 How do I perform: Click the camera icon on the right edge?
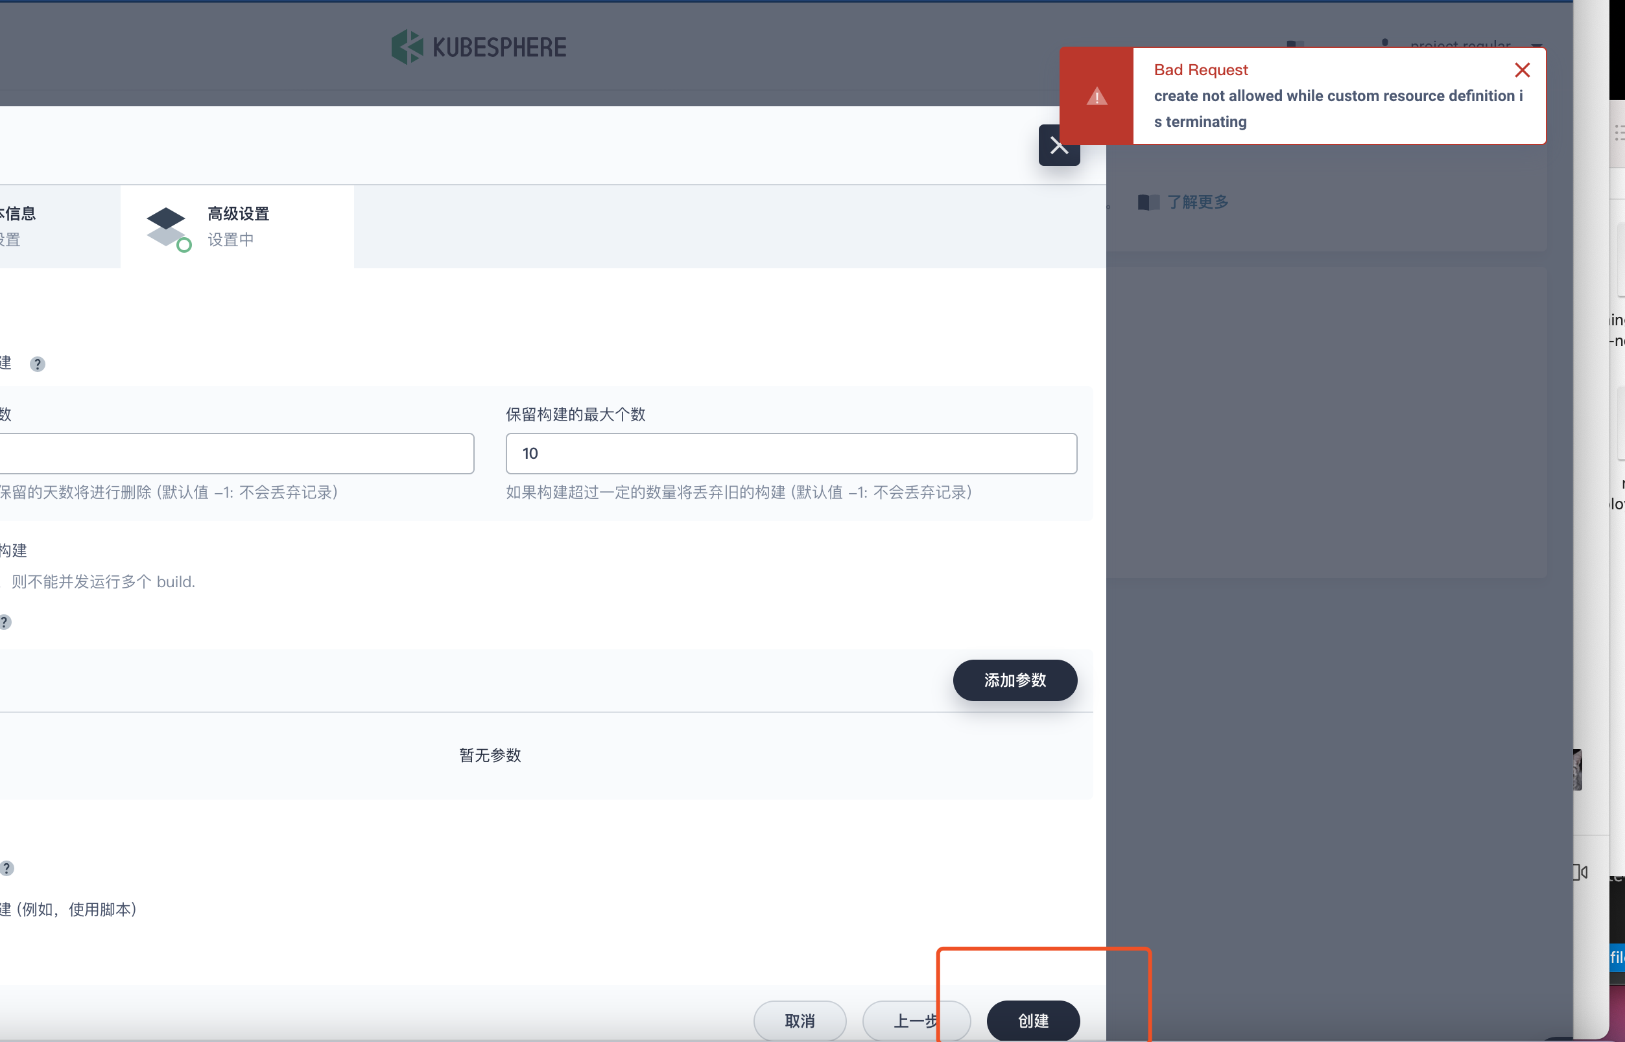pyautogui.click(x=1581, y=872)
